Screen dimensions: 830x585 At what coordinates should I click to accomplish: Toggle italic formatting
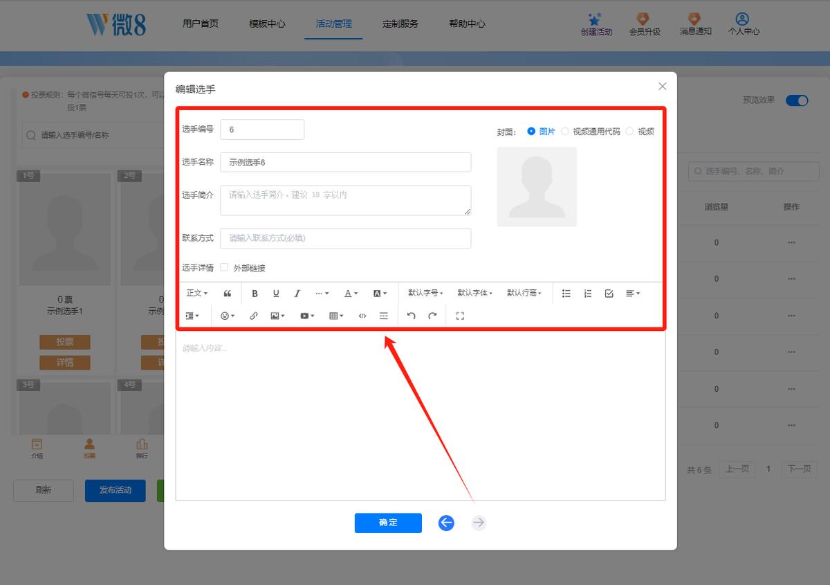(297, 294)
